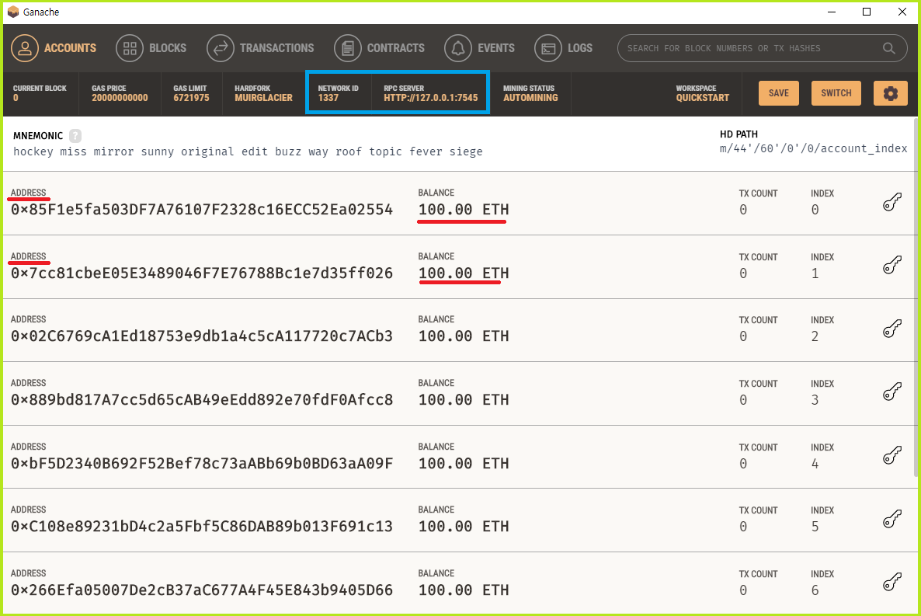921x616 pixels.
Task: Show key for account index 4
Action: click(892, 455)
